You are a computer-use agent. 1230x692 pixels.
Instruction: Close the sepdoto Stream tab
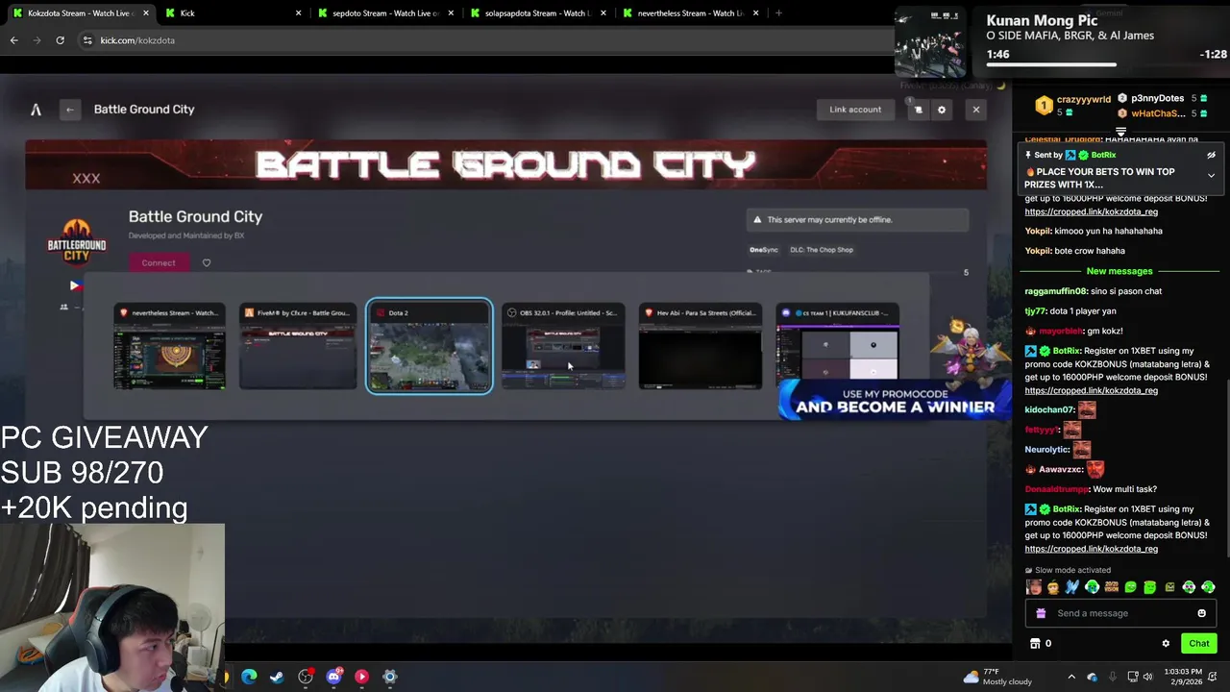[x=451, y=13]
